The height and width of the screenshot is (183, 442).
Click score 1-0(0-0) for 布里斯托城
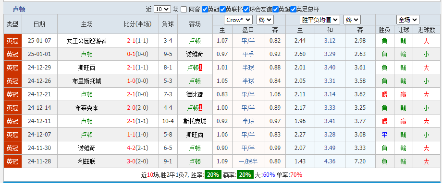pos(137,81)
